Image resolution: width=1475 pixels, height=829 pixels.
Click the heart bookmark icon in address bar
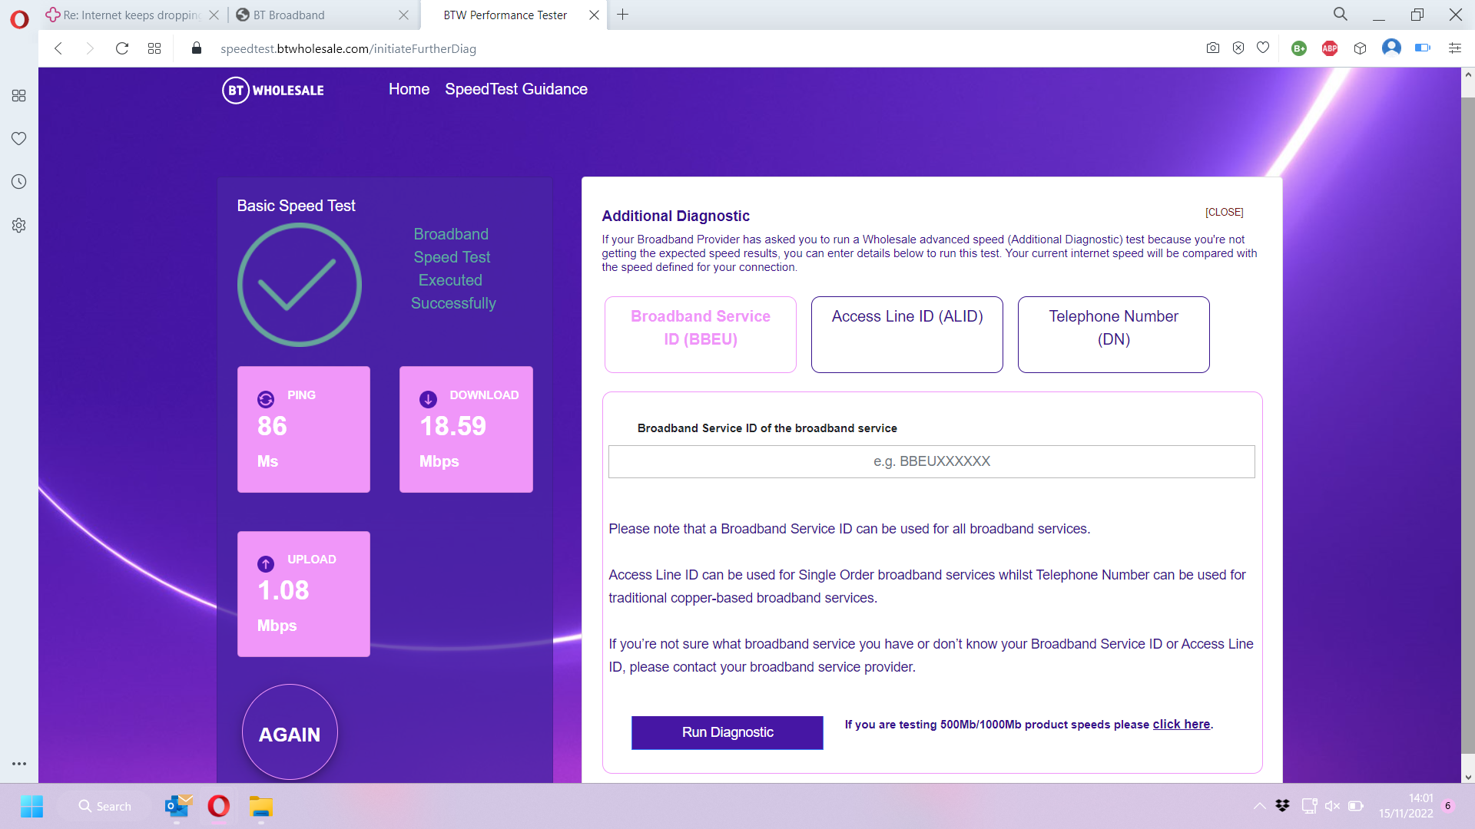1263,48
